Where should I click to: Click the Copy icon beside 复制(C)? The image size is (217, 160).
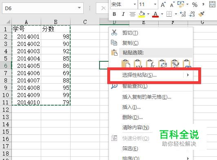click(114, 43)
